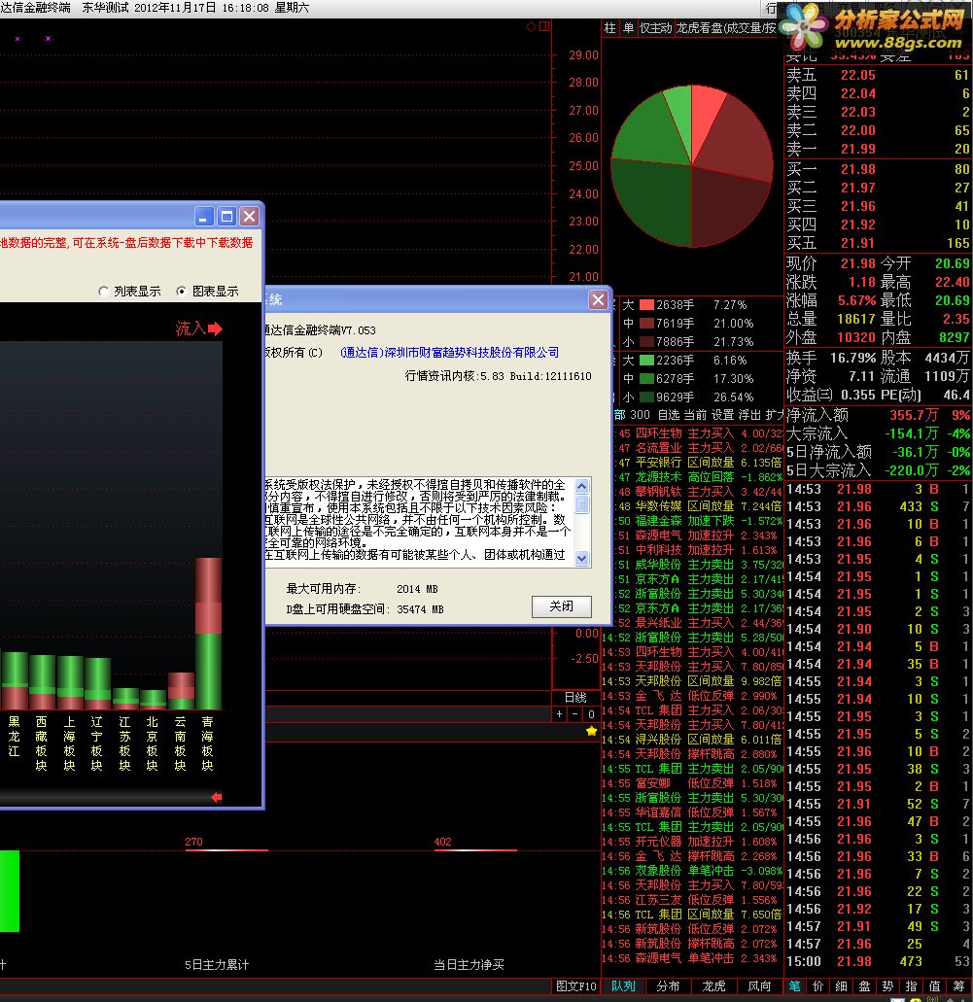Screen dimensions: 973x1002
Task: Click the bright red 大 buy swatch
Action: pos(646,305)
